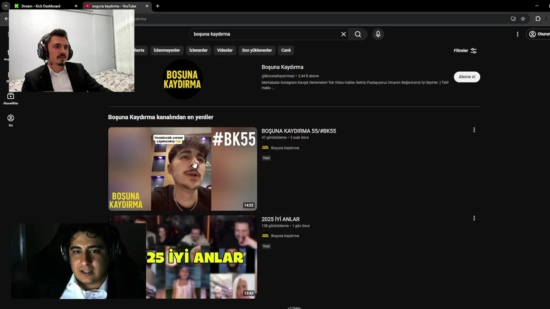550x309 pixels.
Task: Open the Filtreler filter options
Action: 465,51
